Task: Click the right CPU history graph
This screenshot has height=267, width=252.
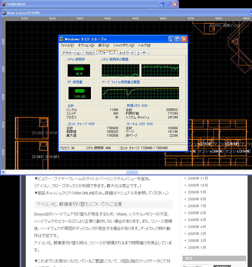Action: click(x=160, y=70)
